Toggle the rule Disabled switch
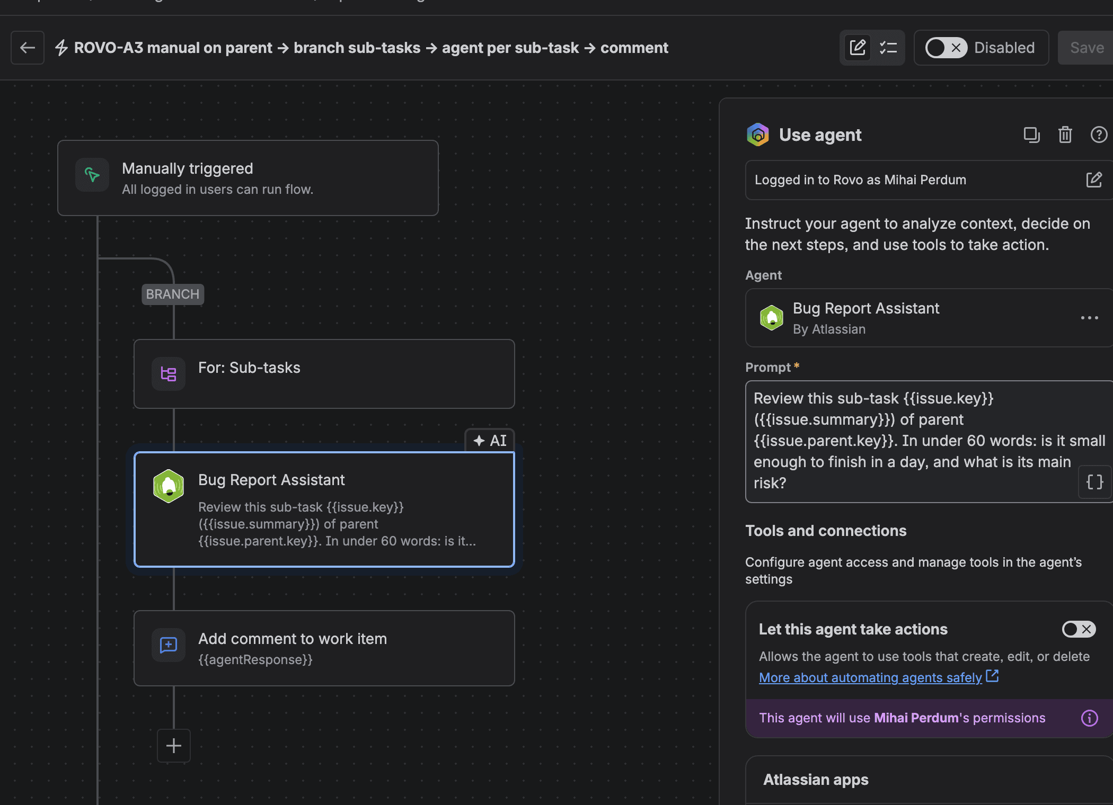The height and width of the screenshot is (805, 1113). [x=946, y=48]
